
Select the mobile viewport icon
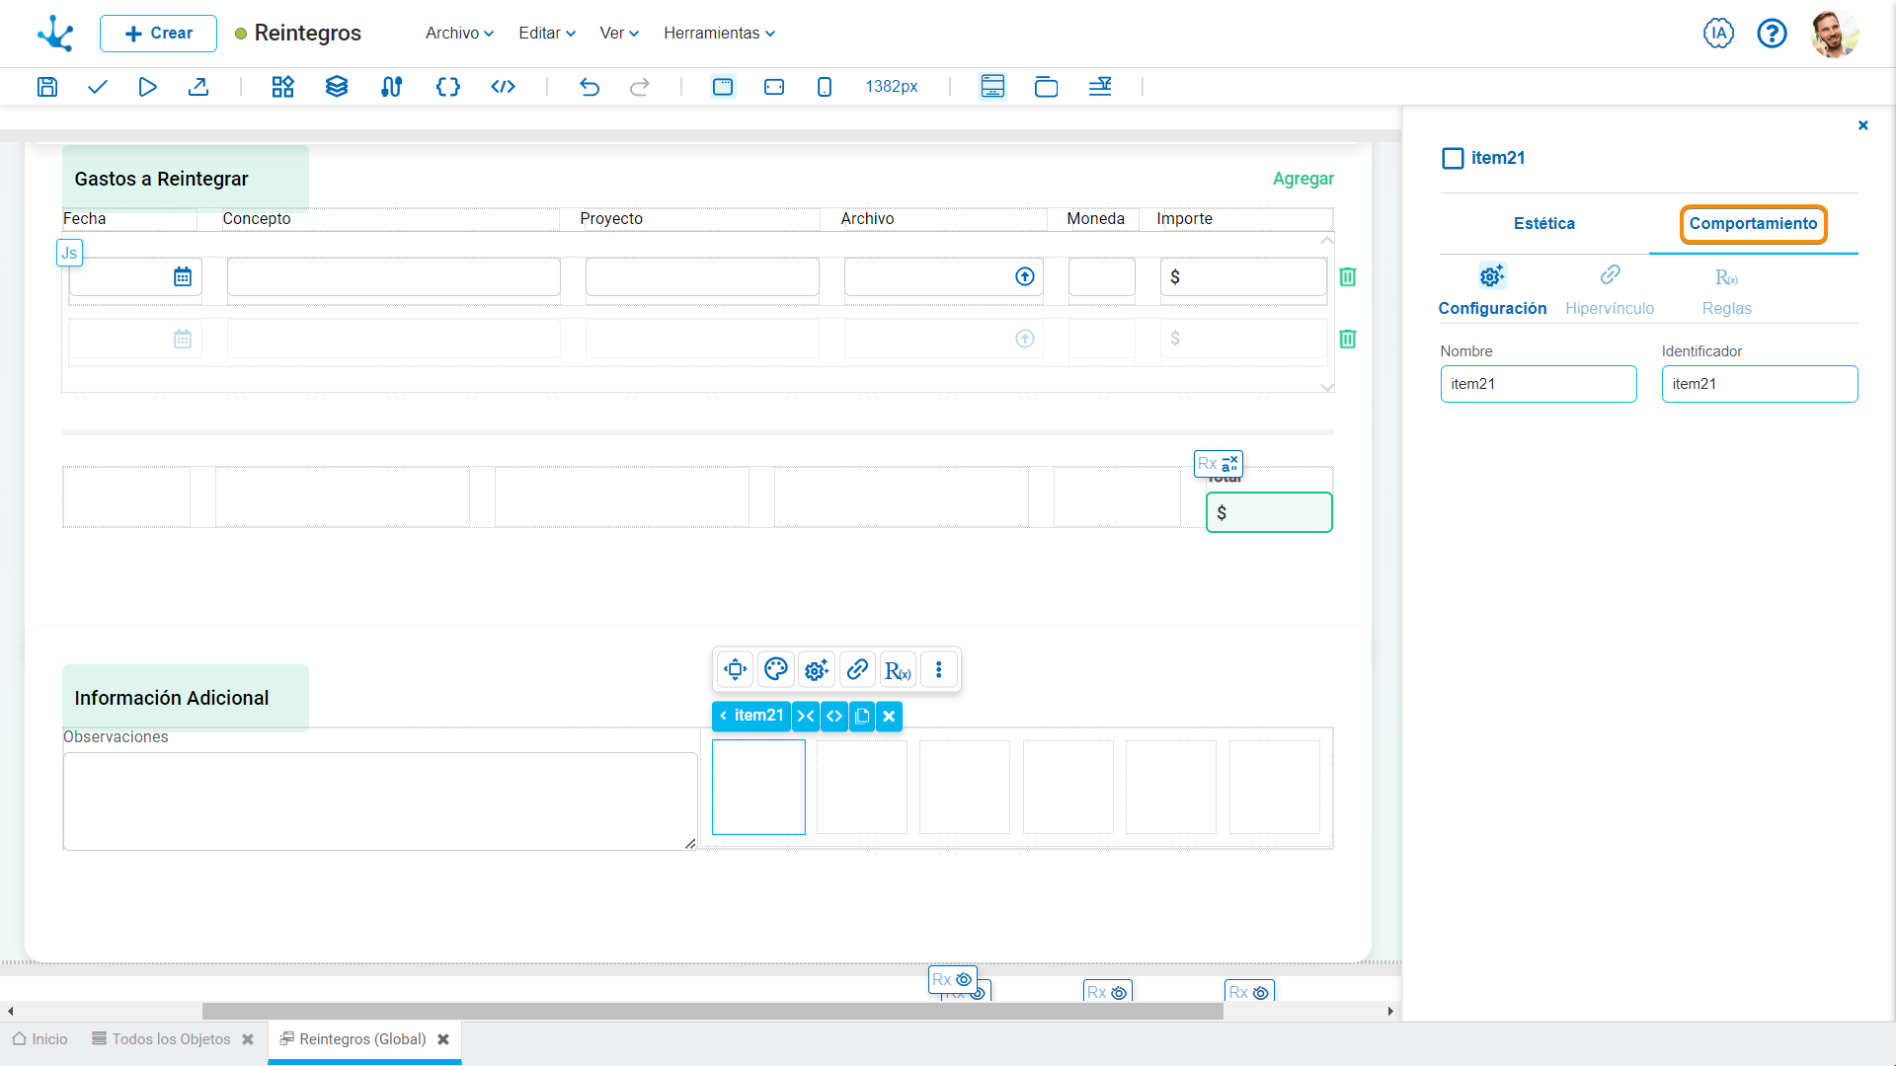click(825, 87)
